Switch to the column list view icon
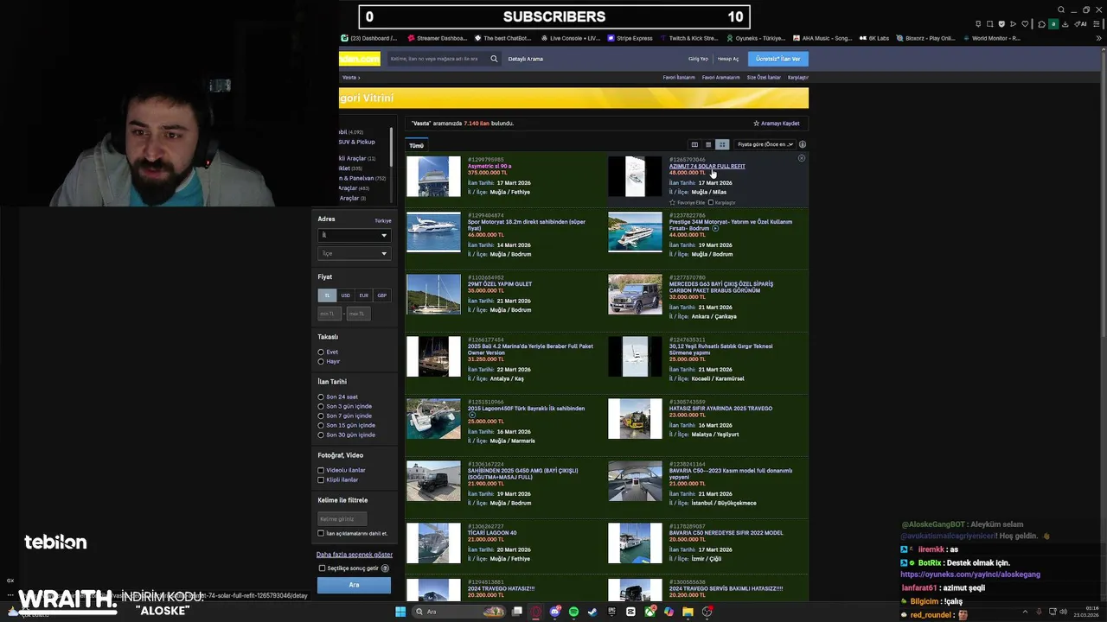 [x=694, y=144]
